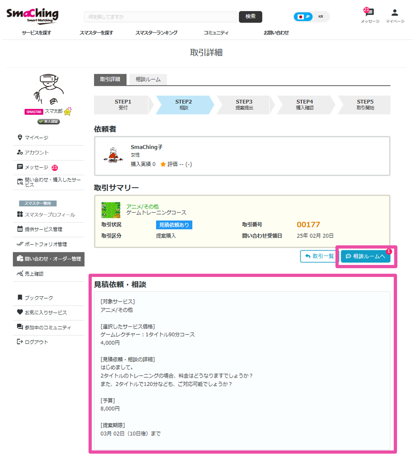Image resolution: width=415 pixels, height=463 pixels.
Task: Open the スマスターランキング menu
Action: click(156, 33)
